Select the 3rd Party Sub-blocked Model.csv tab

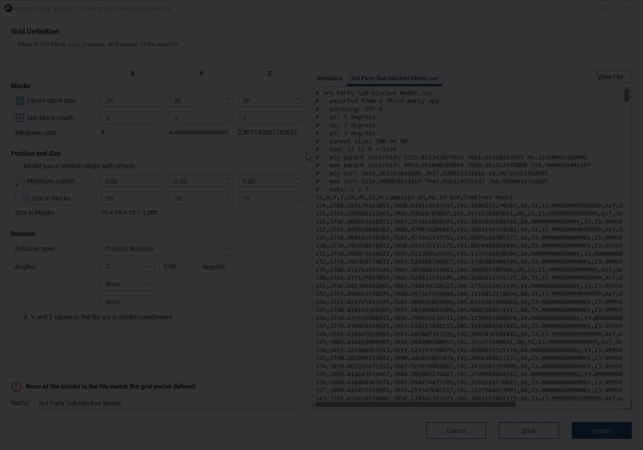[x=394, y=78]
